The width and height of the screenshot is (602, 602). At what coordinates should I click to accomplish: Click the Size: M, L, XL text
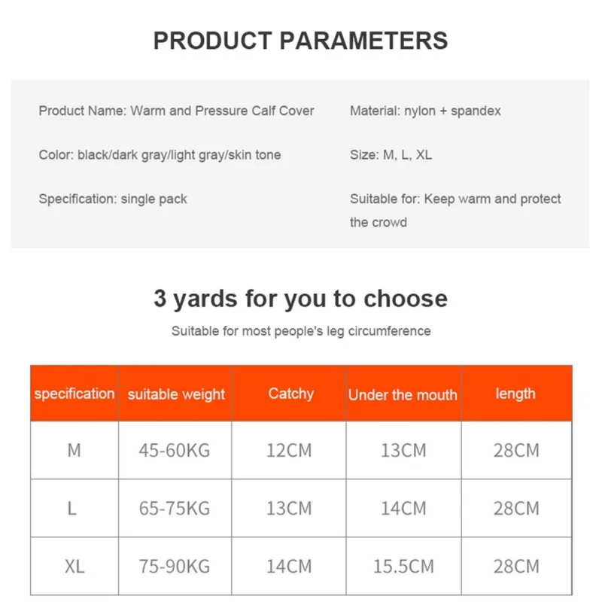click(x=391, y=155)
